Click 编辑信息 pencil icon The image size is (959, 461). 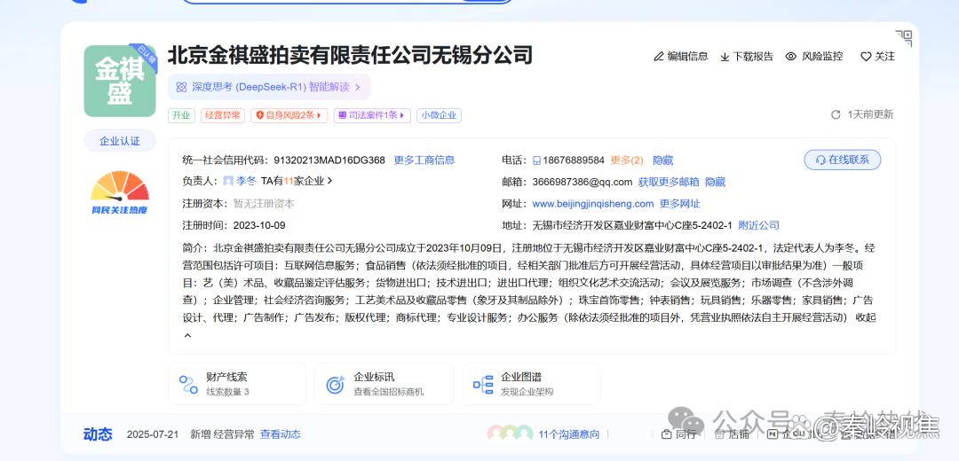(659, 56)
